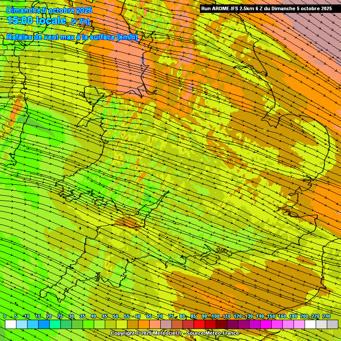Pick the gray 240 km/h legend swatch
Image resolution: width=341 pixels, height=341 pixels.
pos(333,325)
